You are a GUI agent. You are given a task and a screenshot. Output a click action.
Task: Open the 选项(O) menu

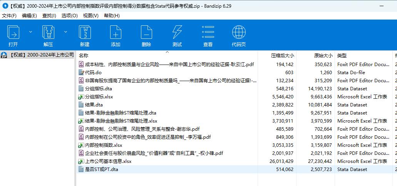[69, 16]
